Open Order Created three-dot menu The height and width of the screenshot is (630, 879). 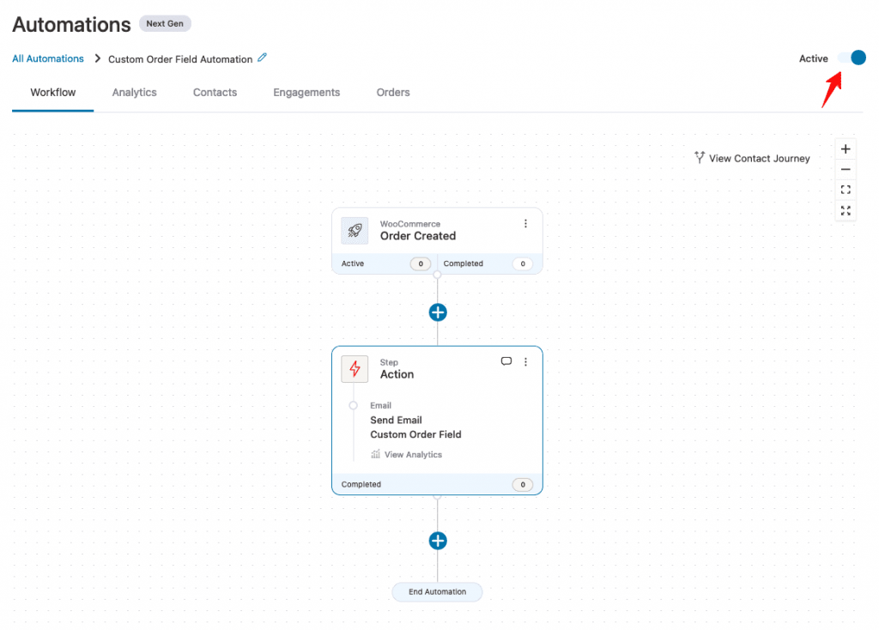pyautogui.click(x=525, y=224)
